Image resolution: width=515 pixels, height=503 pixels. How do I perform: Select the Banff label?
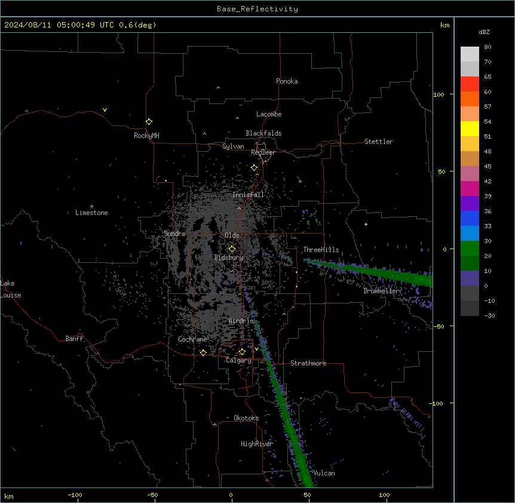coord(74,339)
